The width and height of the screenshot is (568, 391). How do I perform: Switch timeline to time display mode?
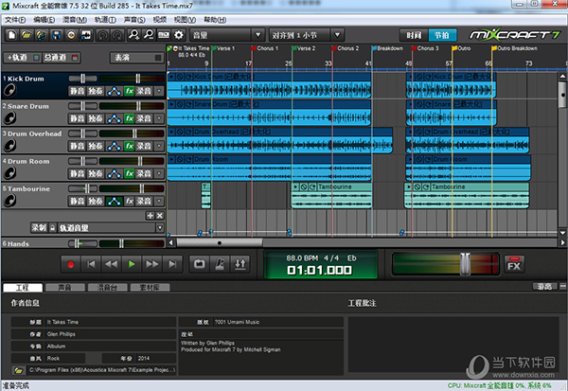click(414, 35)
